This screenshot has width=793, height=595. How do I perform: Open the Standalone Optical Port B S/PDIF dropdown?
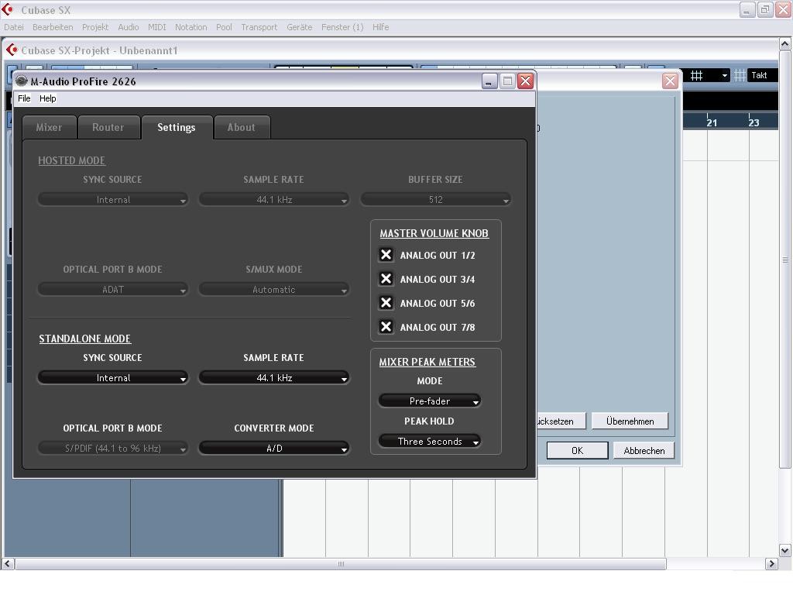113,449
